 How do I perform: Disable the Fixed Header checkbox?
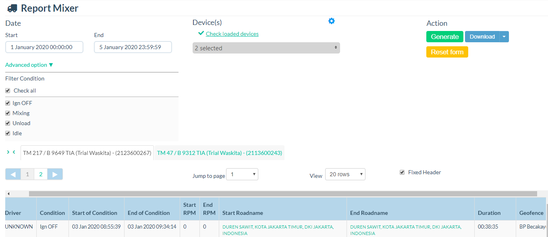tap(402, 172)
